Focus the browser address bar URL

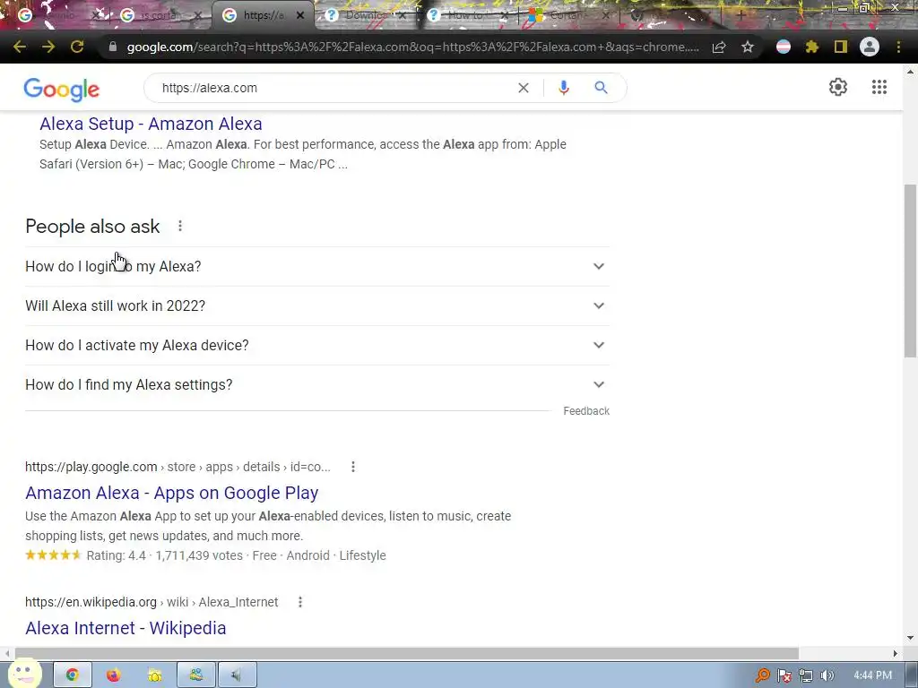click(412, 47)
